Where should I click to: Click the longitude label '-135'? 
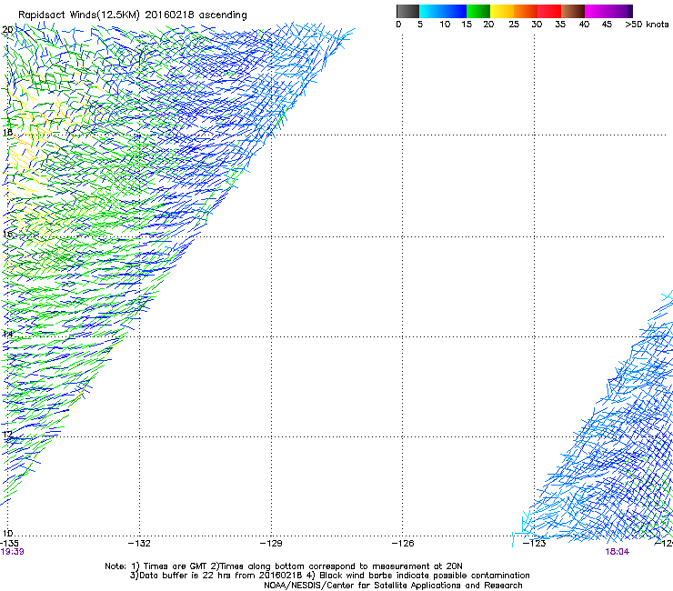pyautogui.click(x=9, y=544)
